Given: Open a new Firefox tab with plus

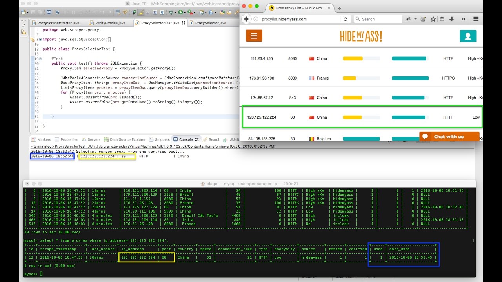Looking at the screenshot, I should click(x=339, y=8).
